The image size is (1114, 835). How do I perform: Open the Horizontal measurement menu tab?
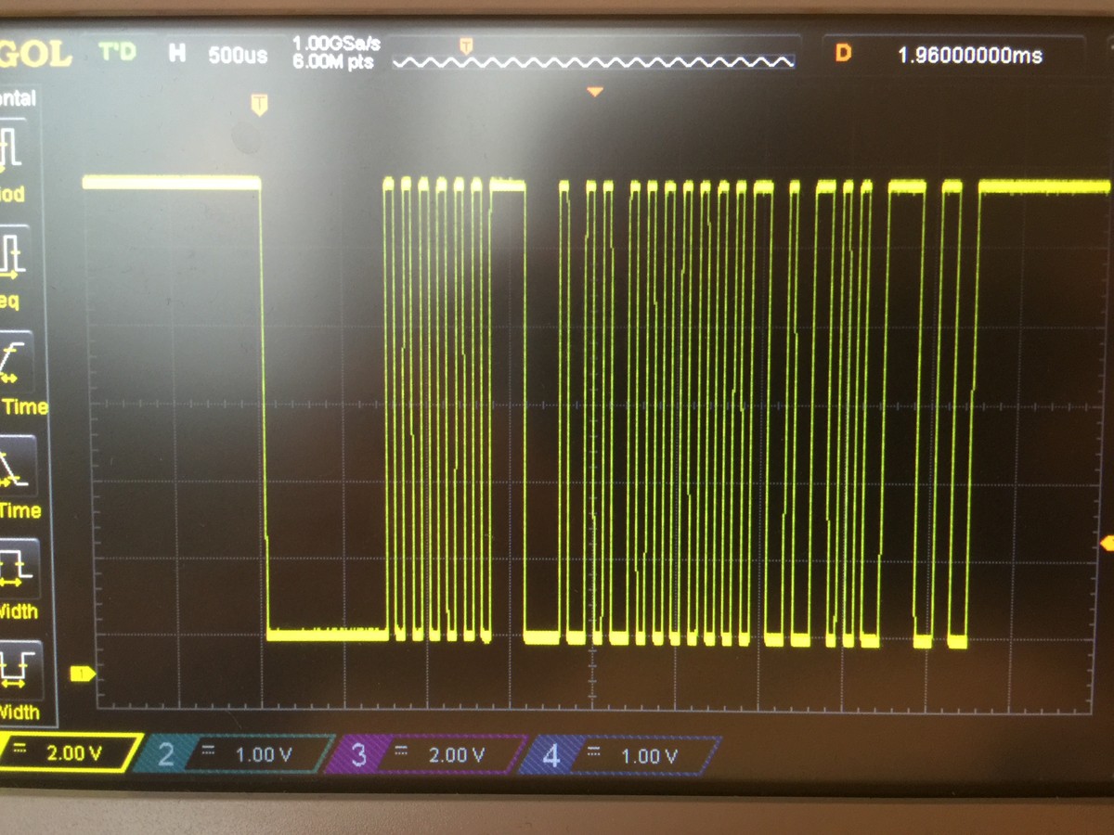[x=17, y=98]
